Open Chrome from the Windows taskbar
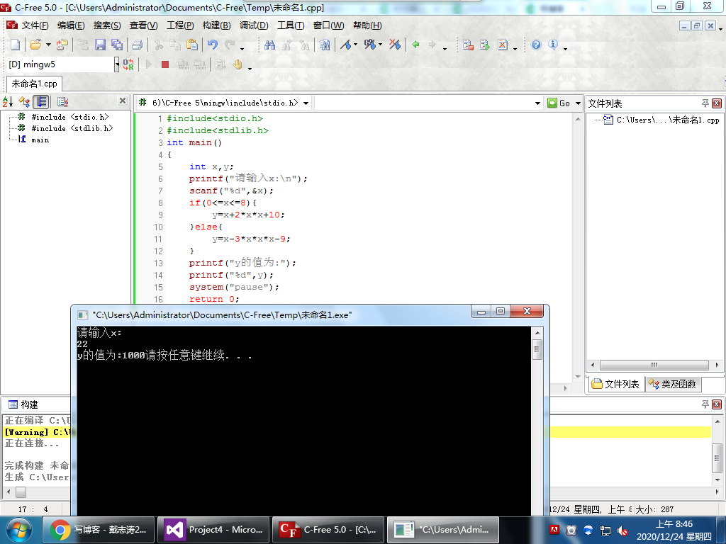This screenshot has height=544, width=726. click(99, 529)
